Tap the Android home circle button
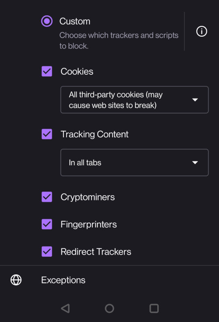219x322 pixels. [x=109, y=308]
